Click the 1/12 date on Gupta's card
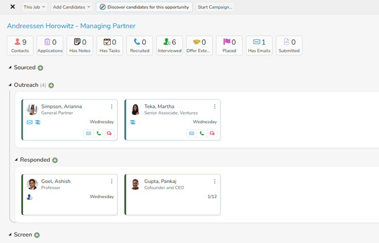379x243 pixels. pyautogui.click(x=212, y=196)
